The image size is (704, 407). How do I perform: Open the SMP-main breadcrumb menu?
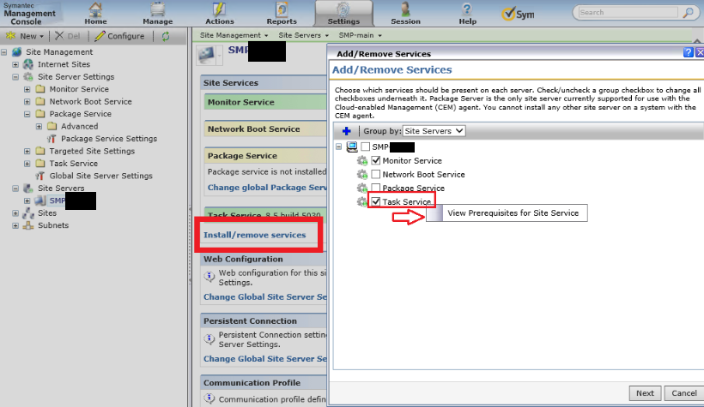360,35
